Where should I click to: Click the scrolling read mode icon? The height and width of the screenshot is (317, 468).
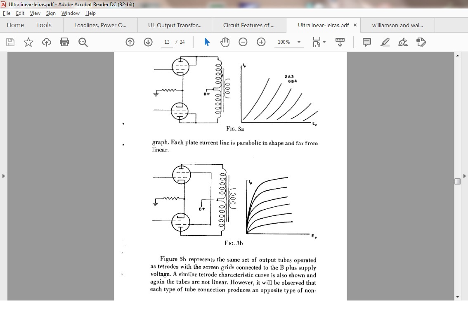(x=340, y=42)
